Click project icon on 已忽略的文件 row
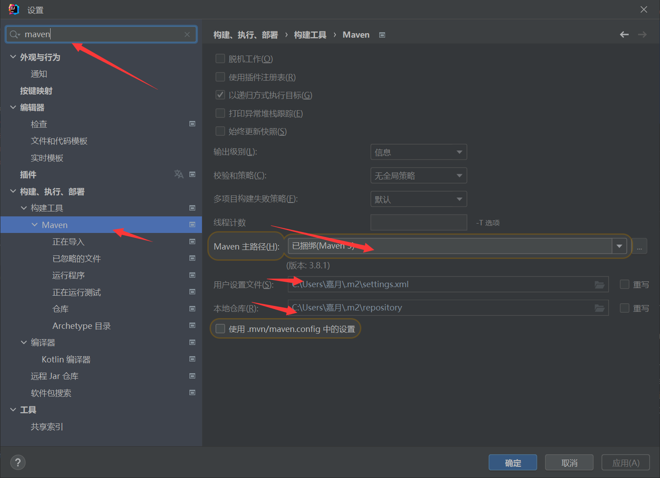Image resolution: width=660 pixels, height=478 pixels. 192,258
